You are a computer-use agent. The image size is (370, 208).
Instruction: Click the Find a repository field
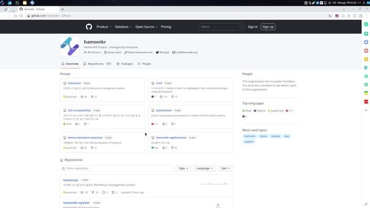tap(117, 168)
